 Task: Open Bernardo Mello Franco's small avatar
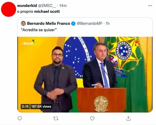pos(23,23)
